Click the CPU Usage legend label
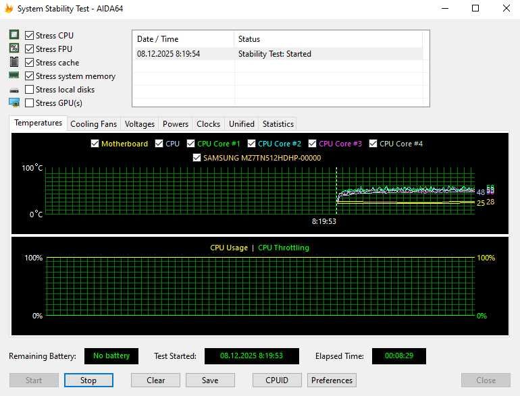The image size is (520, 396). coord(229,248)
